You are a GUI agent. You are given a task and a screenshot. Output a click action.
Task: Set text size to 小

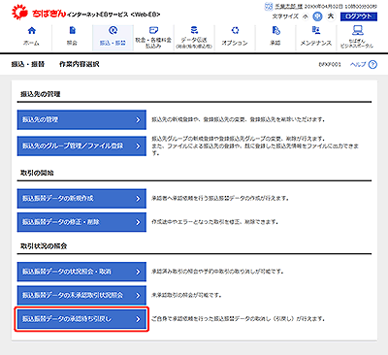(x=306, y=16)
